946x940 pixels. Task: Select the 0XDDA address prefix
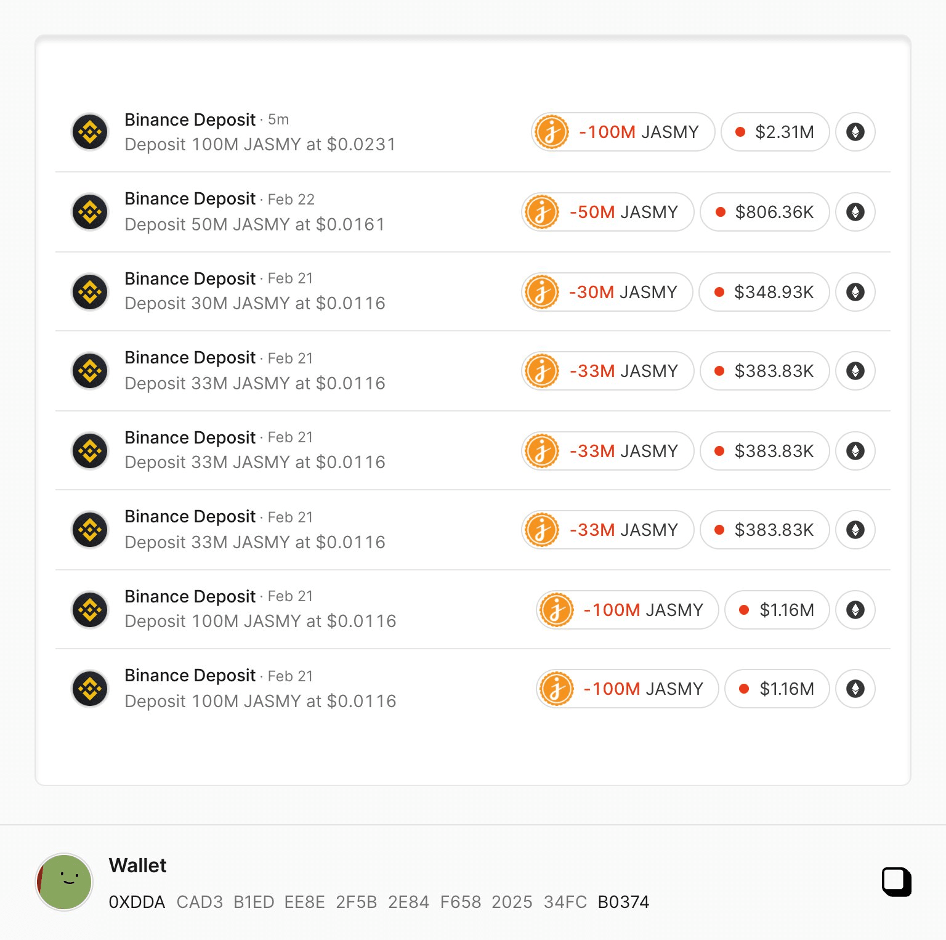[x=137, y=902]
